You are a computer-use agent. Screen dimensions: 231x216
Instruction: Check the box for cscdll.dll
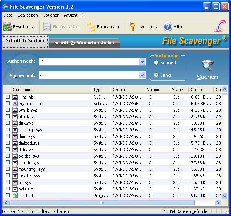point(8,195)
